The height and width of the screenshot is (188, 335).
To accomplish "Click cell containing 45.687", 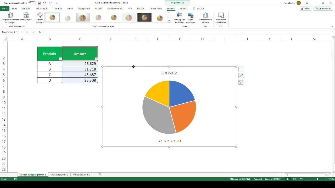I will click(x=80, y=75).
